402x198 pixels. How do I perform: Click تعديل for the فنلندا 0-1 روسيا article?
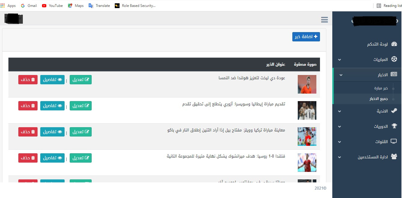click(81, 158)
